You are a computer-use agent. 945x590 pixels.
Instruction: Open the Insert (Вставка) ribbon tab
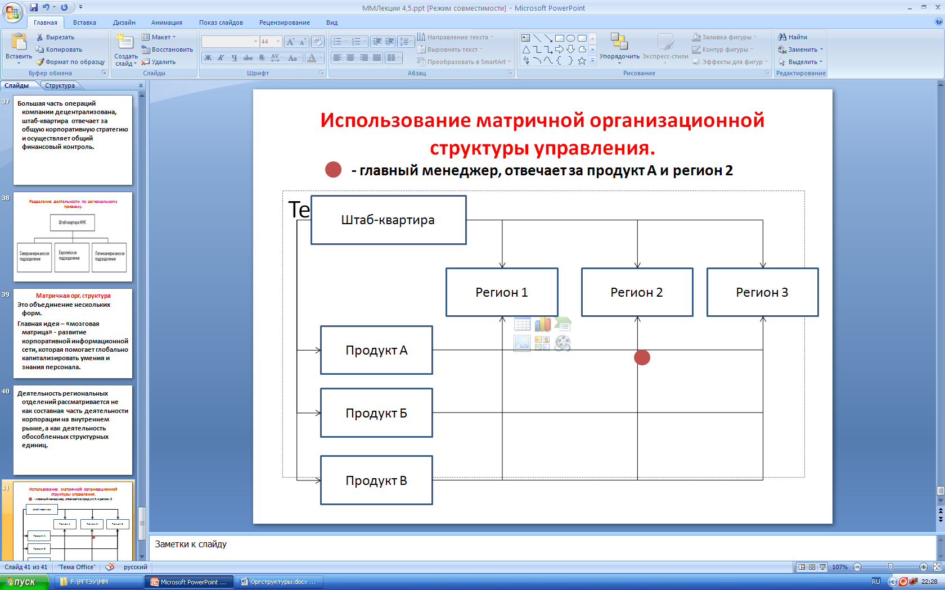coord(84,22)
